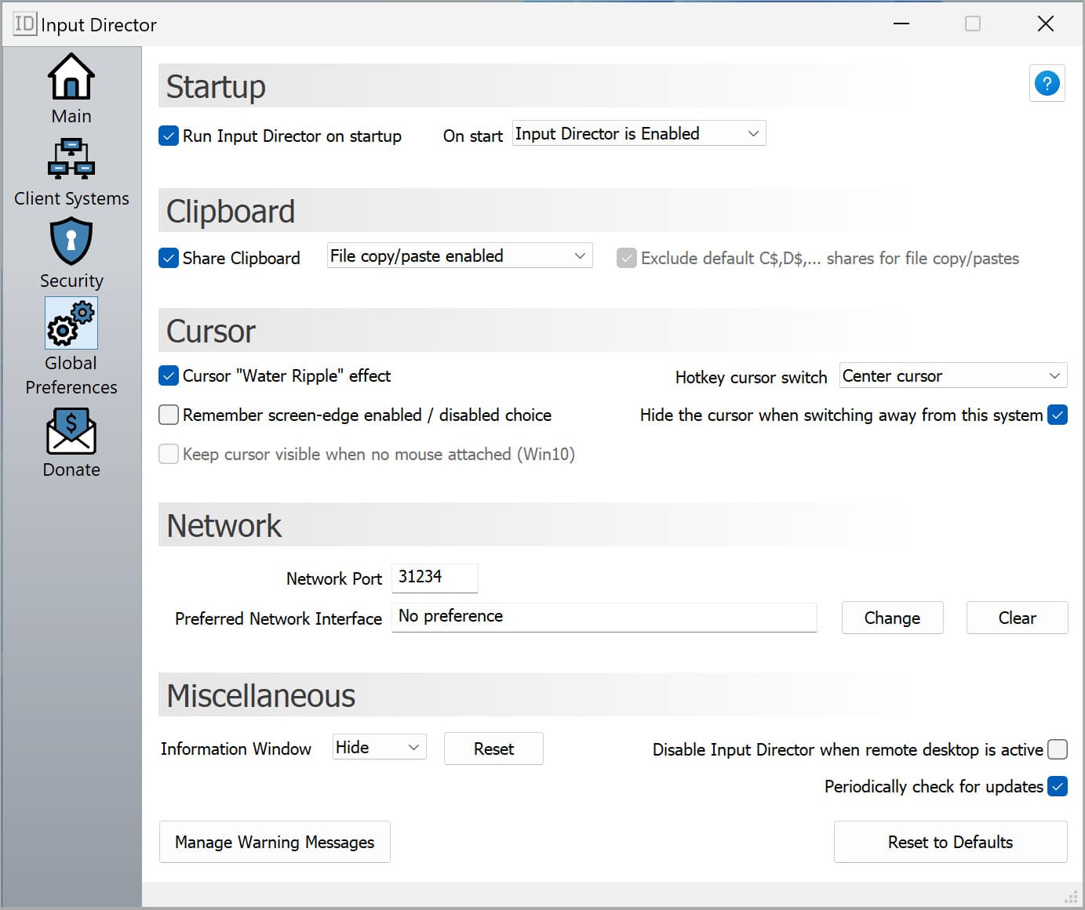This screenshot has height=910, width=1085.
Task: Open Manage Warning Messages
Action: [275, 842]
